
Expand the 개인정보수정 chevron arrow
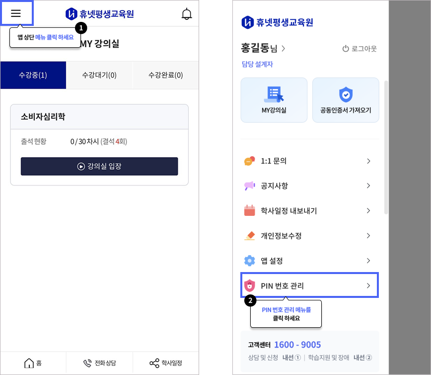pos(368,236)
